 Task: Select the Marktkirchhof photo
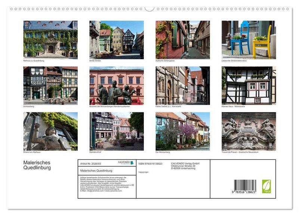coord(116,131)
